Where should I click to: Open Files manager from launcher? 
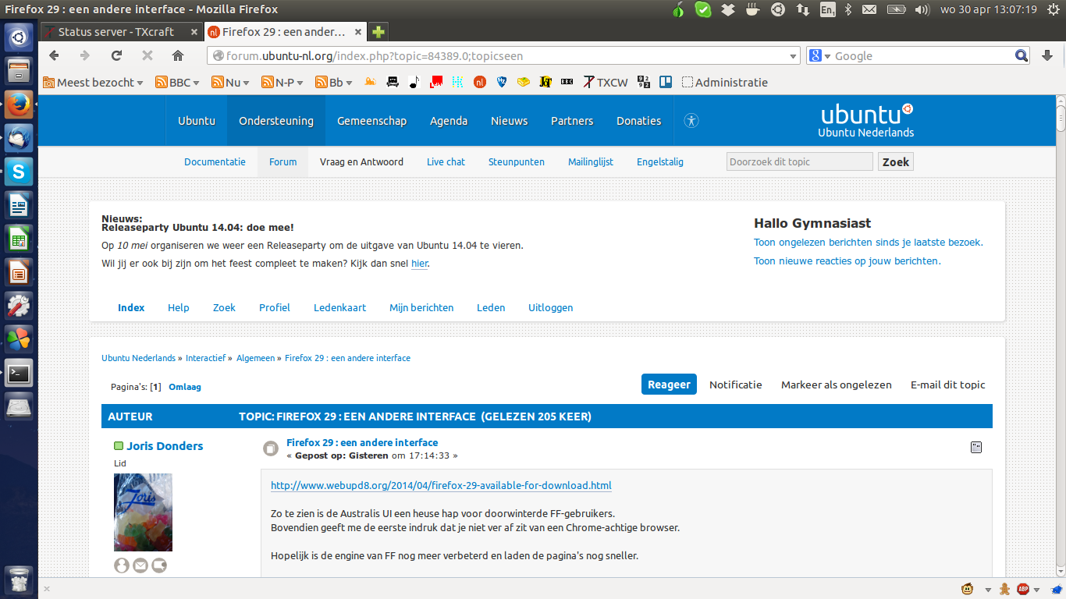click(19, 71)
